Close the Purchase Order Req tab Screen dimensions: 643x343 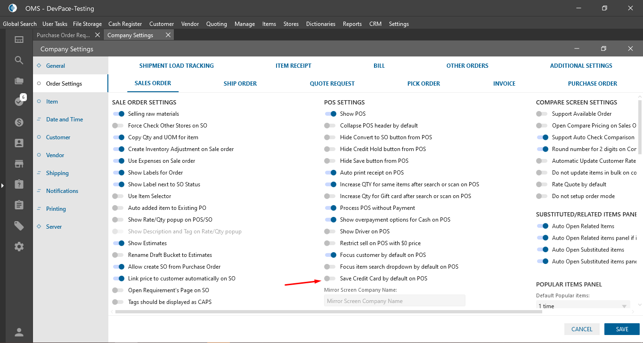tap(98, 35)
